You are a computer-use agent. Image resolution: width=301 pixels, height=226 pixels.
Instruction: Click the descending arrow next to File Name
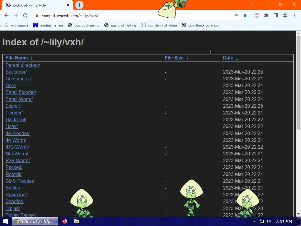[32, 58]
